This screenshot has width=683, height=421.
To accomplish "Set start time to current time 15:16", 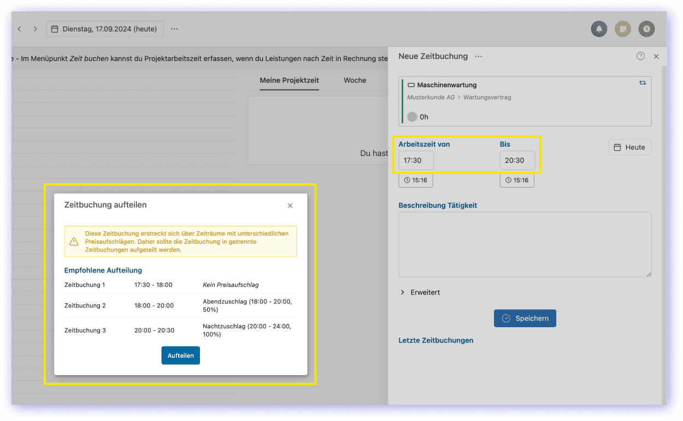I will (x=415, y=180).
